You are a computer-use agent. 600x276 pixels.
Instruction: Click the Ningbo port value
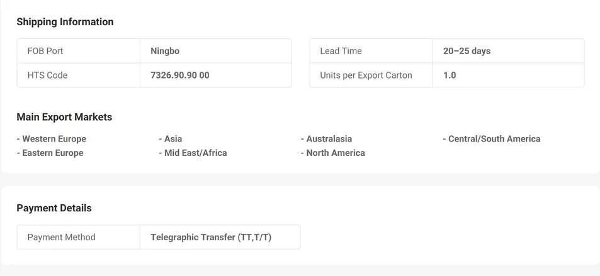pos(165,51)
